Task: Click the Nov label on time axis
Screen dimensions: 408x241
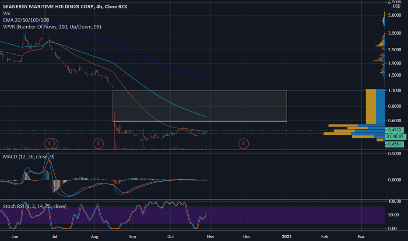Action: coord(211,237)
